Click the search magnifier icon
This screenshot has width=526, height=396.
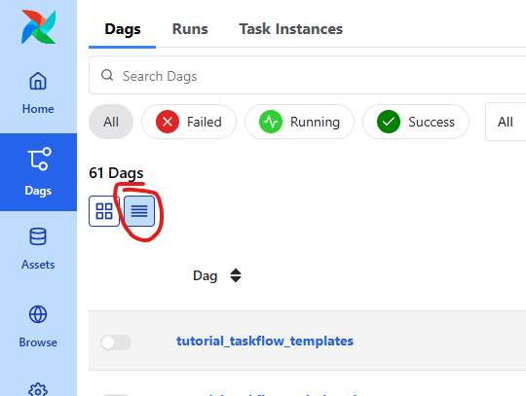pyautogui.click(x=107, y=75)
